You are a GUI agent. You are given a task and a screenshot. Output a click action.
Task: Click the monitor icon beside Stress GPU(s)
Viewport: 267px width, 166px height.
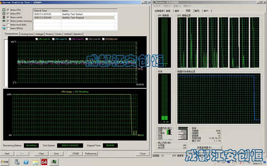click(4, 28)
